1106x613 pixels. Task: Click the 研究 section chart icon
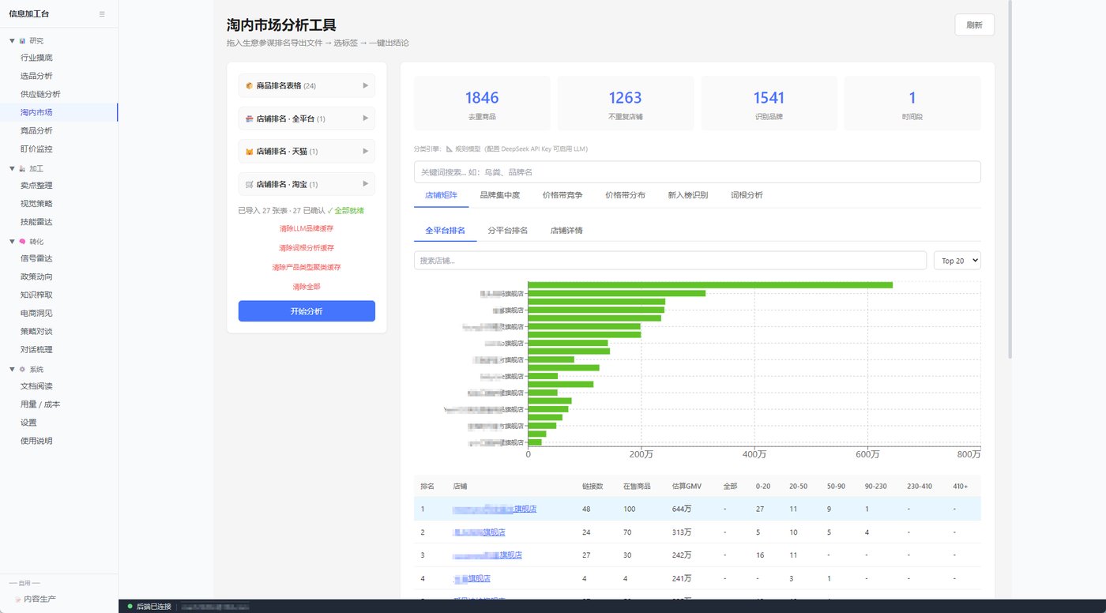[x=22, y=40]
